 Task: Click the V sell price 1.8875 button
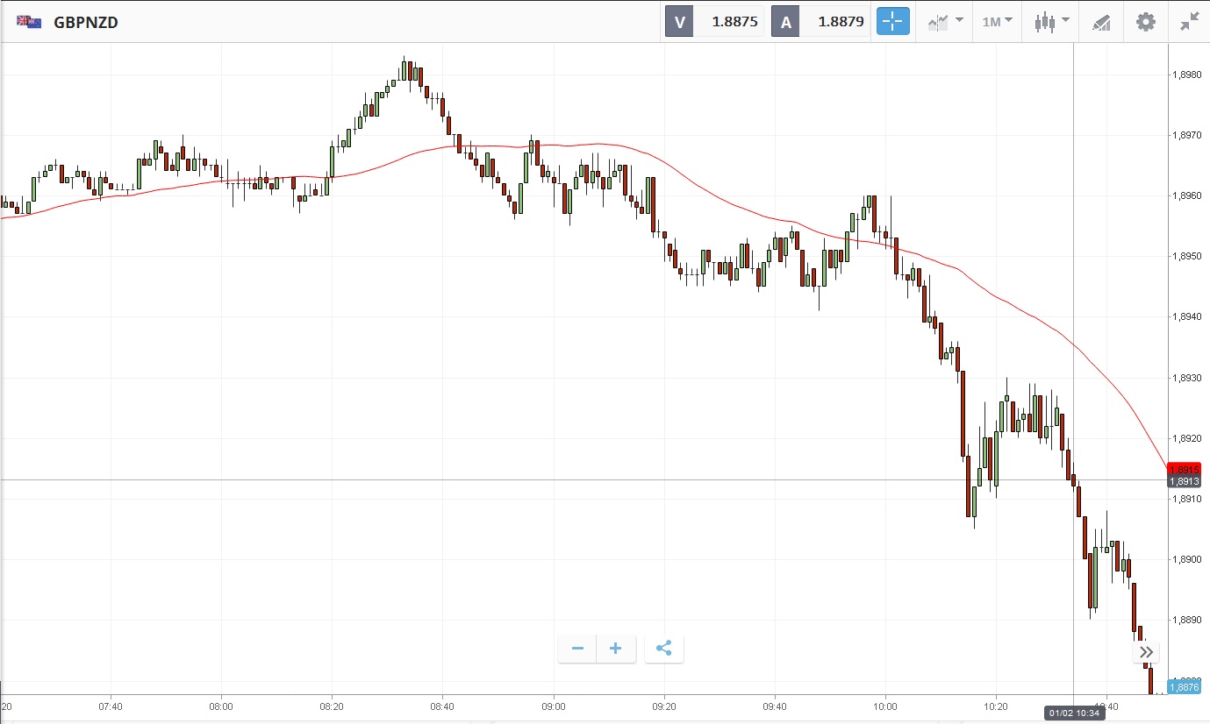pos(713,22)
